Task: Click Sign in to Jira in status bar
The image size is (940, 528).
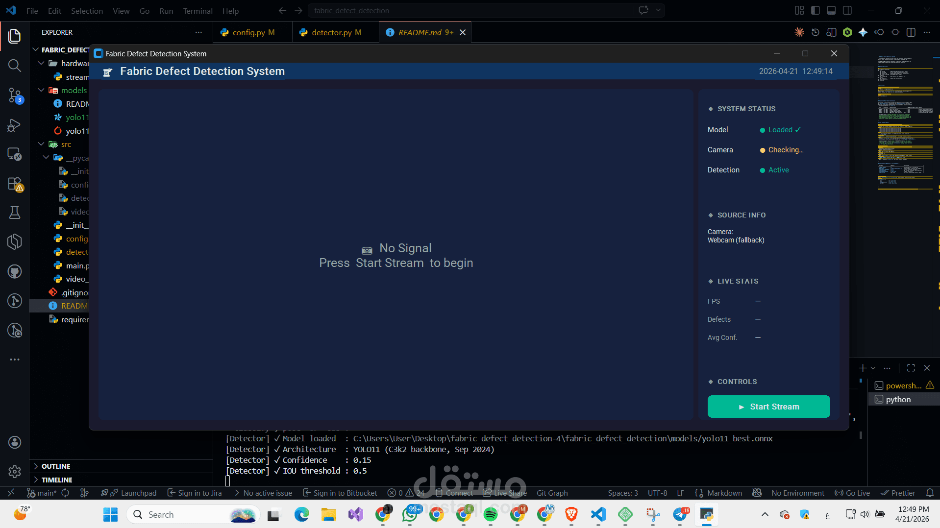Action: click(x=195, y=493)
